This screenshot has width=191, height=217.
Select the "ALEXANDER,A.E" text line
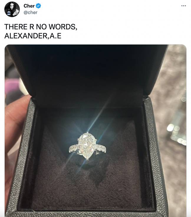(x=33, y=36)
